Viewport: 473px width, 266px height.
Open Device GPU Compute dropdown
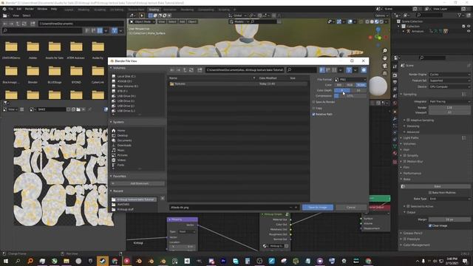[449, 86]
